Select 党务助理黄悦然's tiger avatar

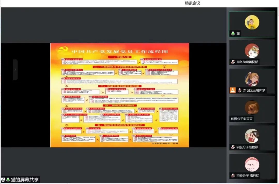coord(252,50)
